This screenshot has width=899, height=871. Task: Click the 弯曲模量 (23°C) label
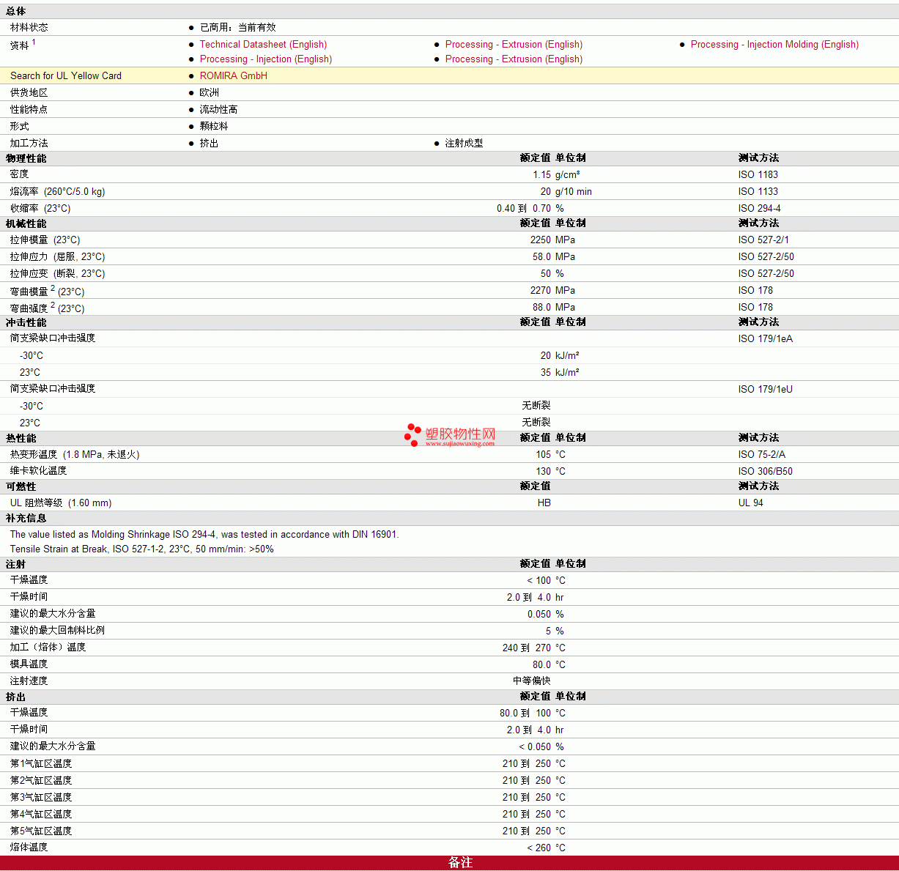pyautogui.click(x=48, y=292)
